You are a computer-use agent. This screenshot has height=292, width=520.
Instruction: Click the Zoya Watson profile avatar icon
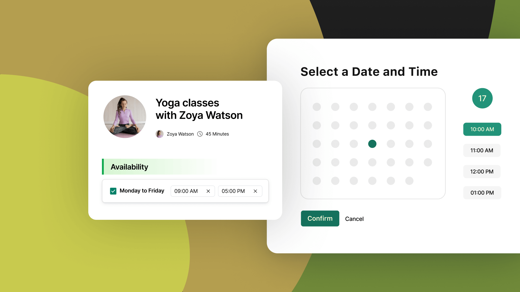click(x=160, y=133)
